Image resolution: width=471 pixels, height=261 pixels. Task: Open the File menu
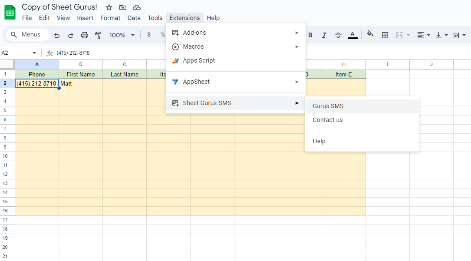[x=27, y=18]
